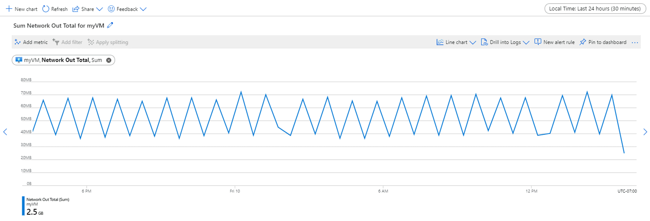Click the right chart navigation arrow

click(645, 132)
